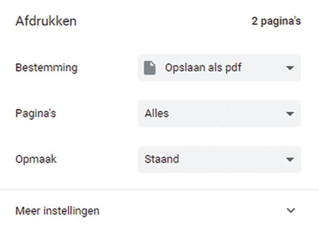The width and height of the screenshot is (319, 240).
Task: Click the Meer instellingen label text
Action: pos(57,211)
